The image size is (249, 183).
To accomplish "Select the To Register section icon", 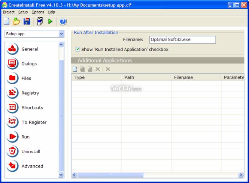I will coord(12,122).
